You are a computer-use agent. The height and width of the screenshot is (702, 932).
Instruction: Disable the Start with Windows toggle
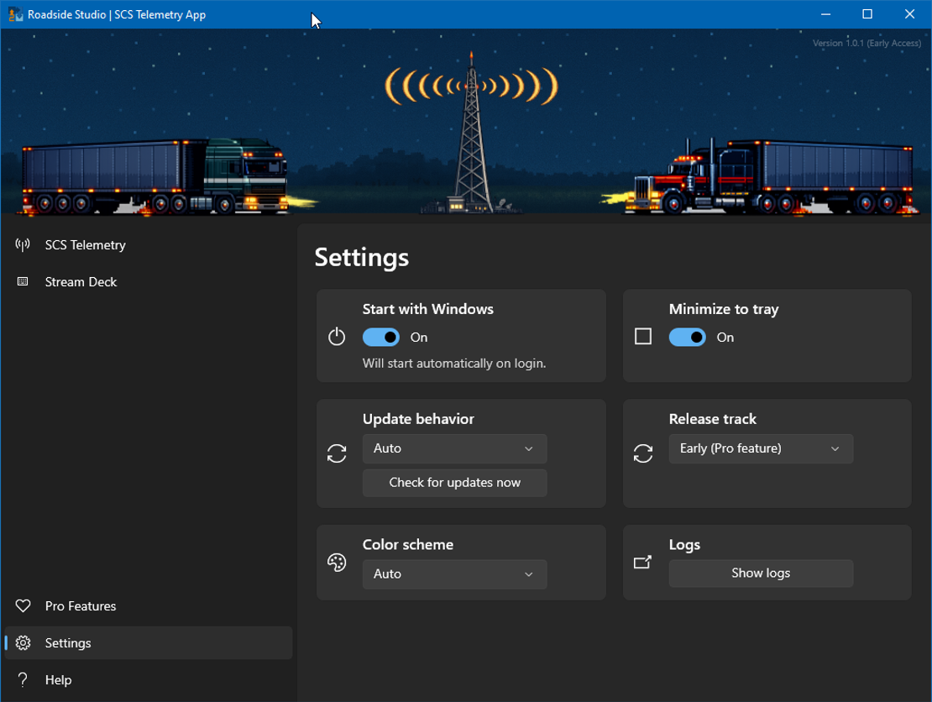coord(381,338)
